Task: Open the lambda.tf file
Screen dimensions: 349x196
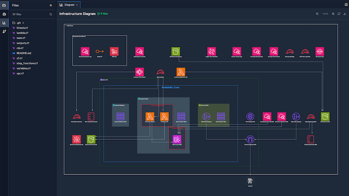Action: click(x=23, y=33)
